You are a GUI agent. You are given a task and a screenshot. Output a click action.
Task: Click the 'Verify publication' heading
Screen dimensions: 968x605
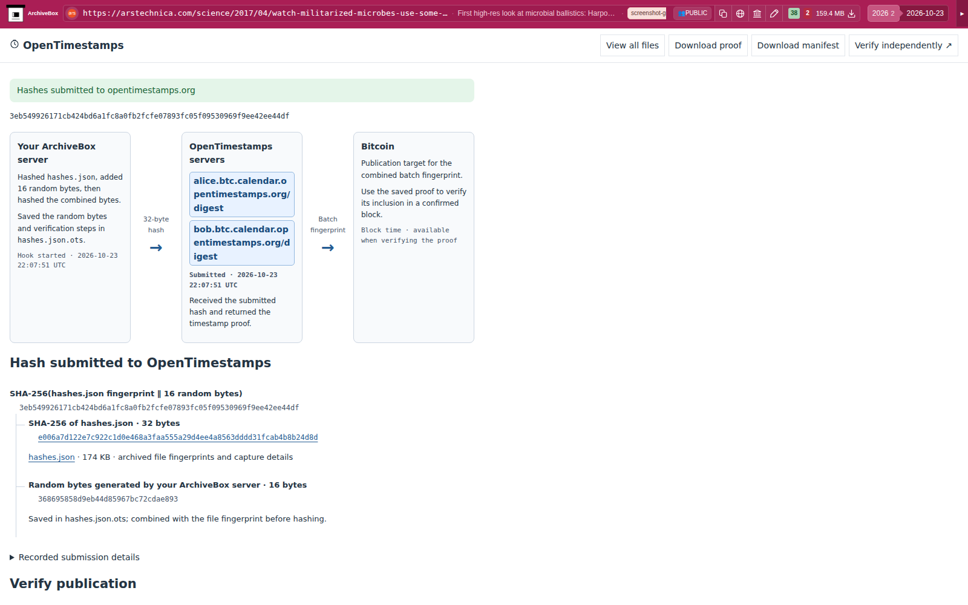coord(73,583)
